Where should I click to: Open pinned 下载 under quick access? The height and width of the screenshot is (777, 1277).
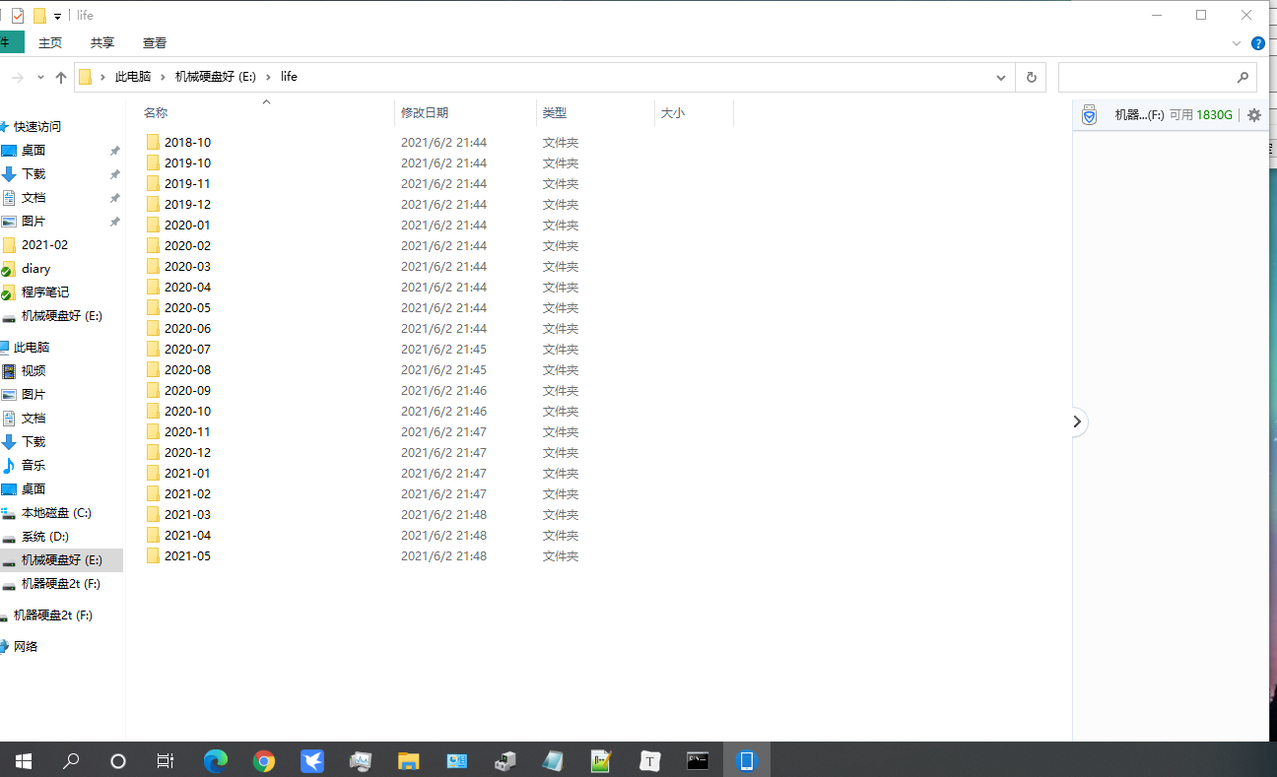[x=34, y=174]
